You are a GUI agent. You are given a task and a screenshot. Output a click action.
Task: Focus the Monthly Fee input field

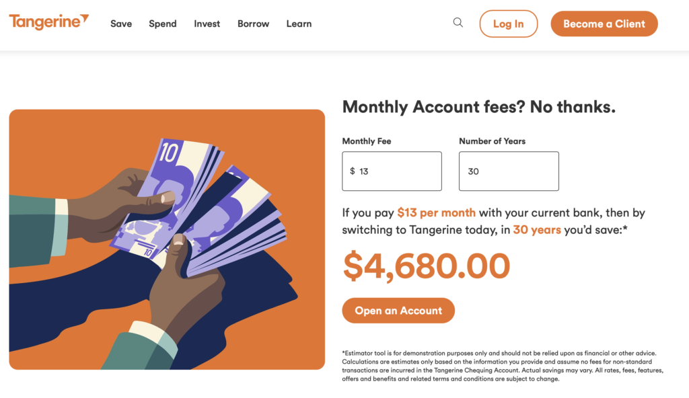(x=397, y=171)
